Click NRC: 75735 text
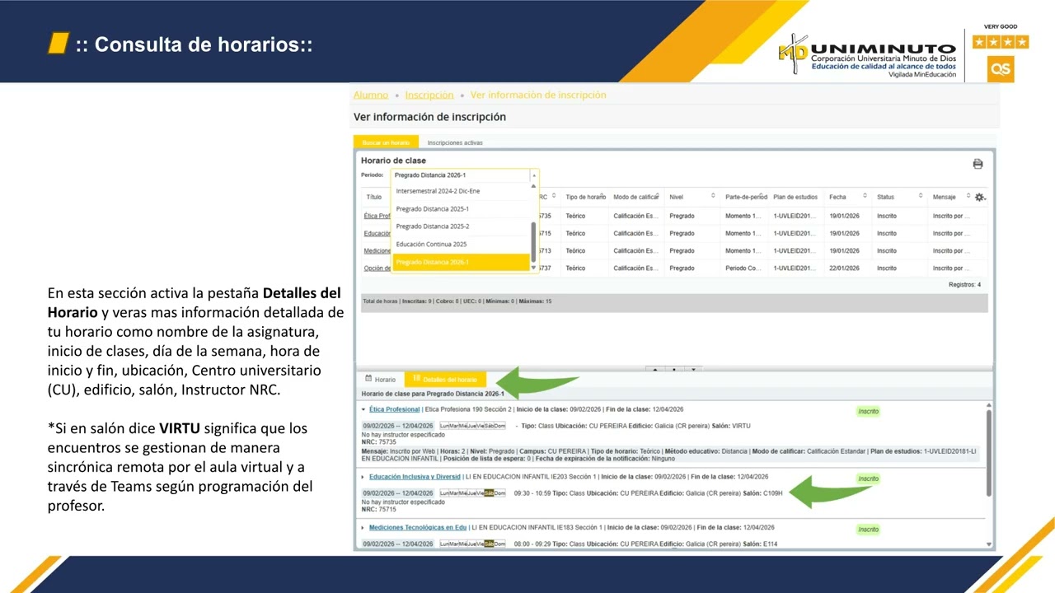This screenshot has width=1055, height=593. (379, 441)
